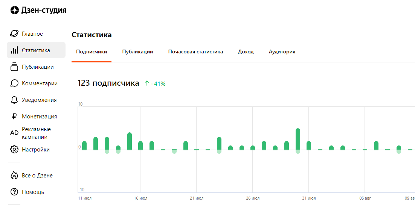Select Статистика label in the sidebar
The width and height of the screenshot is (415, 209).
(x=36, y=50)
